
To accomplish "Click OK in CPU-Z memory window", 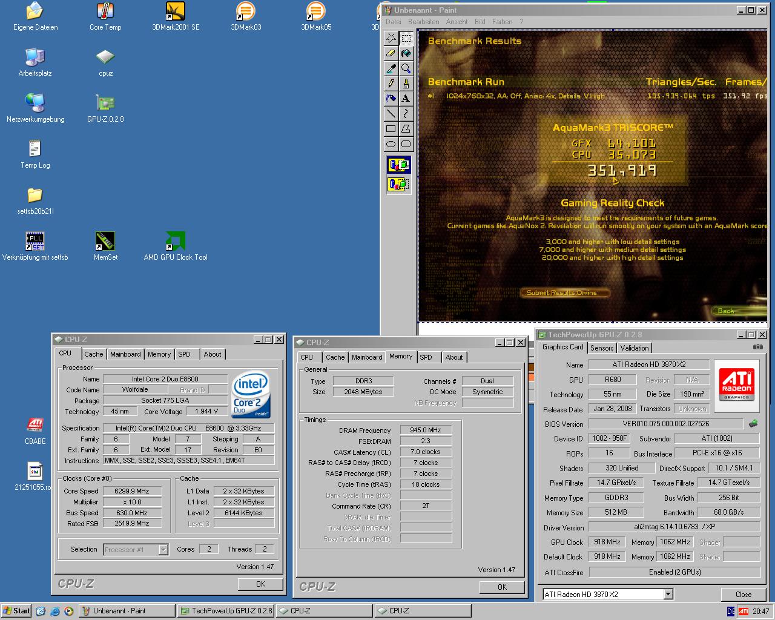I will click(502, 587).
